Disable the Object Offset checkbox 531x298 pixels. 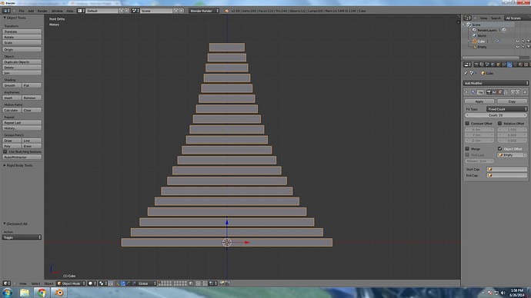coord(500,149)
